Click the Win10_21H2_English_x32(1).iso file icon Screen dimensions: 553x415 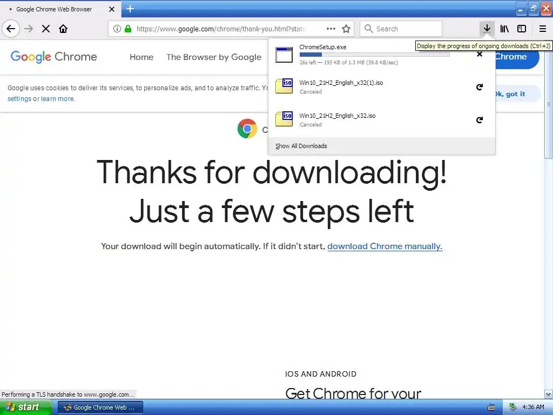click(x=284, y=86)
